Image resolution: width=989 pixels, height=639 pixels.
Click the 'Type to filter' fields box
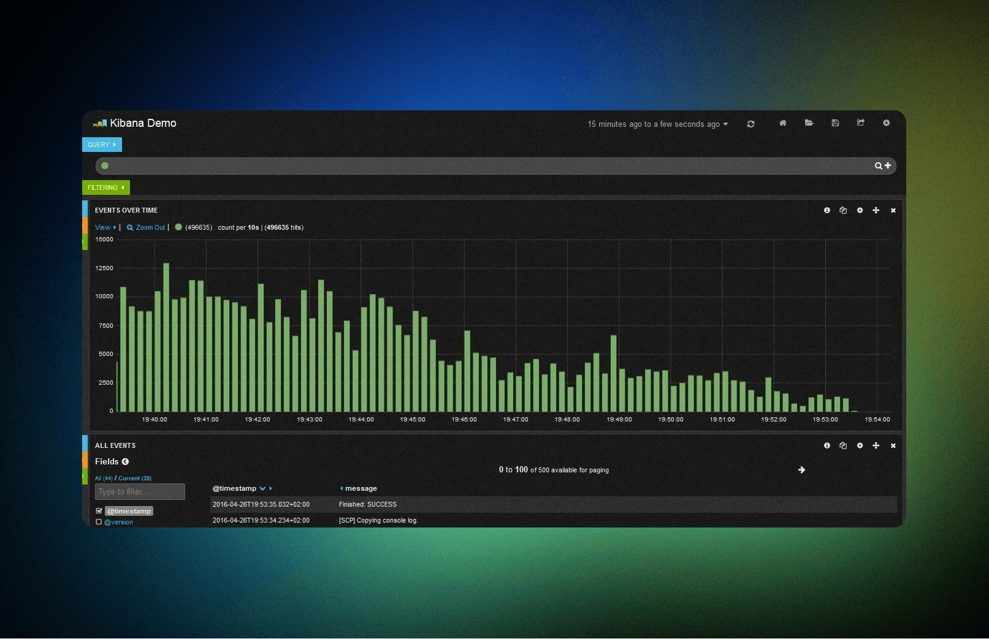140,491
